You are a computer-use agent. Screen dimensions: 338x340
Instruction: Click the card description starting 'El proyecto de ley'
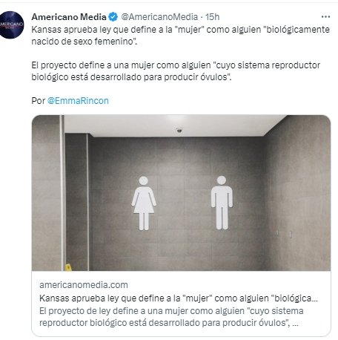171,317
